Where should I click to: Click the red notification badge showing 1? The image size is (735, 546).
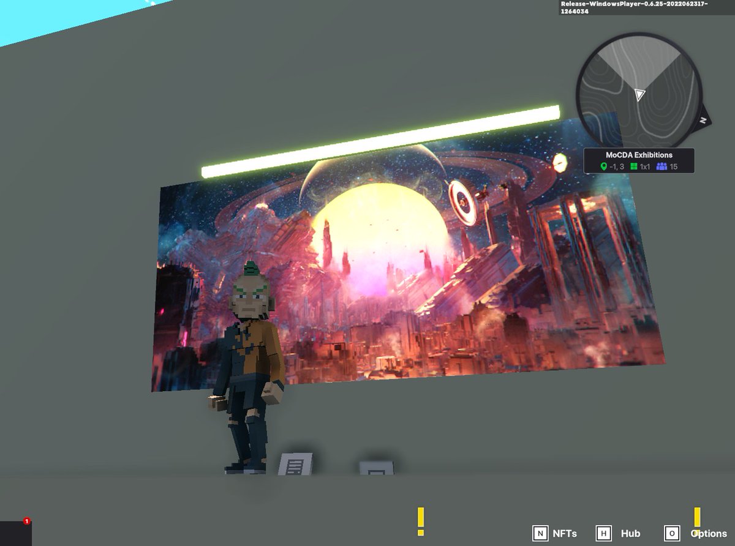pos(26,521)
